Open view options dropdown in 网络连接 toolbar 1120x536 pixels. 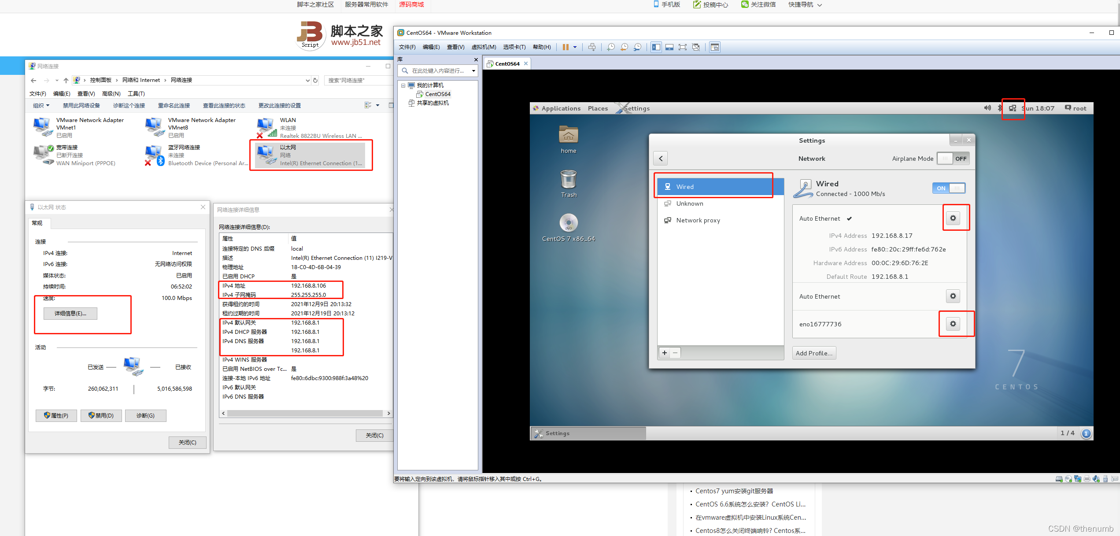tap(377, 105)
